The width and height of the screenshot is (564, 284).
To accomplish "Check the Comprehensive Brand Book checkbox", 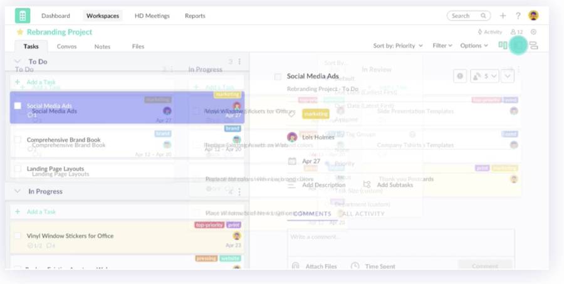I will pyautogui.click(x=18, y=140).
